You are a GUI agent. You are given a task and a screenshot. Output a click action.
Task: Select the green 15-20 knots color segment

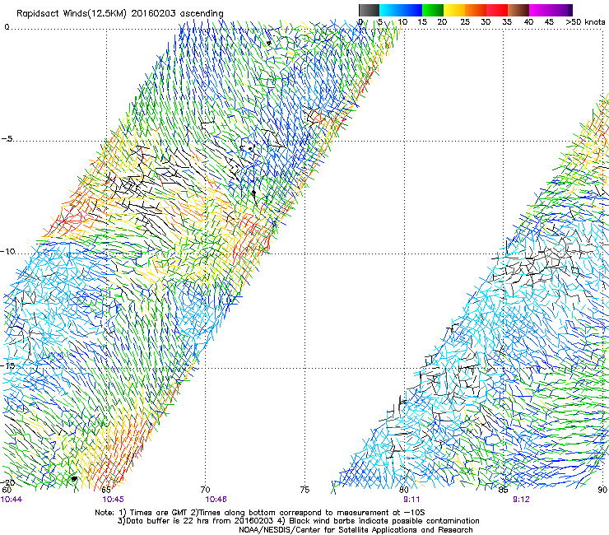tap(433, 10)
